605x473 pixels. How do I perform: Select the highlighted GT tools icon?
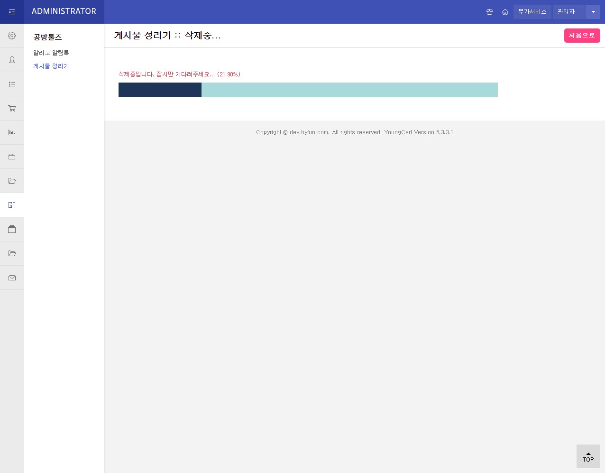(12, 205)
